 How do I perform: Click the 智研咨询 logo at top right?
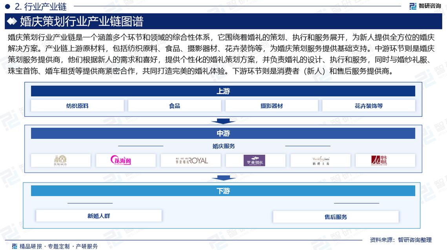(x=425, y=6)
